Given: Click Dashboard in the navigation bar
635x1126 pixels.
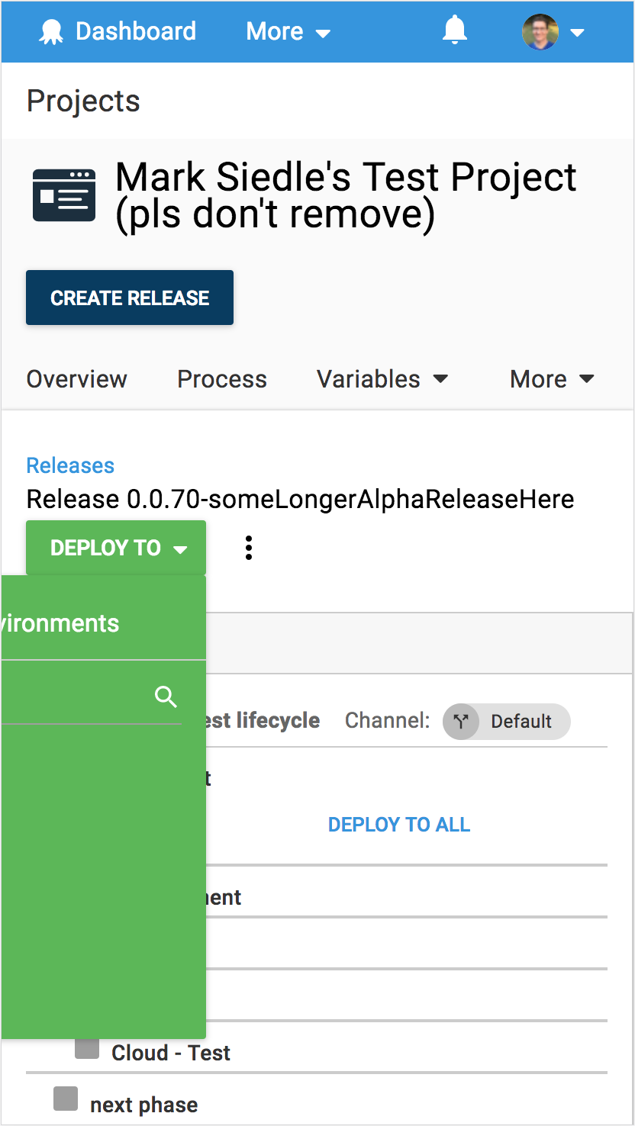Looking at the screenshot, I should pyautogui.click(x=135, y=31).
